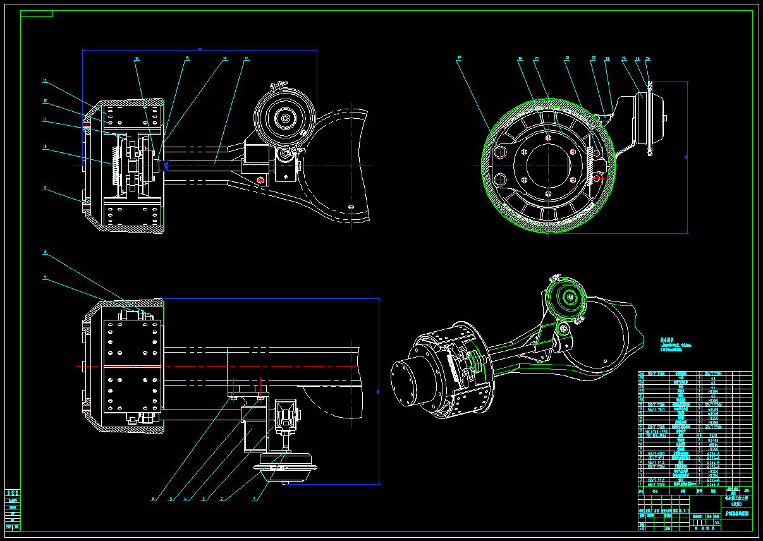Select callout number 26 above brake chamber

click(647, 58)
